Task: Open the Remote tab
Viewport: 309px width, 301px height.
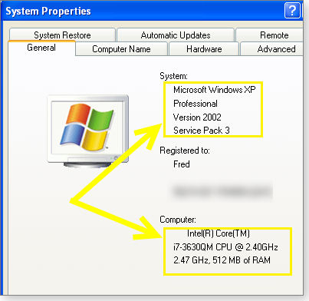Action: coord(269,35)
